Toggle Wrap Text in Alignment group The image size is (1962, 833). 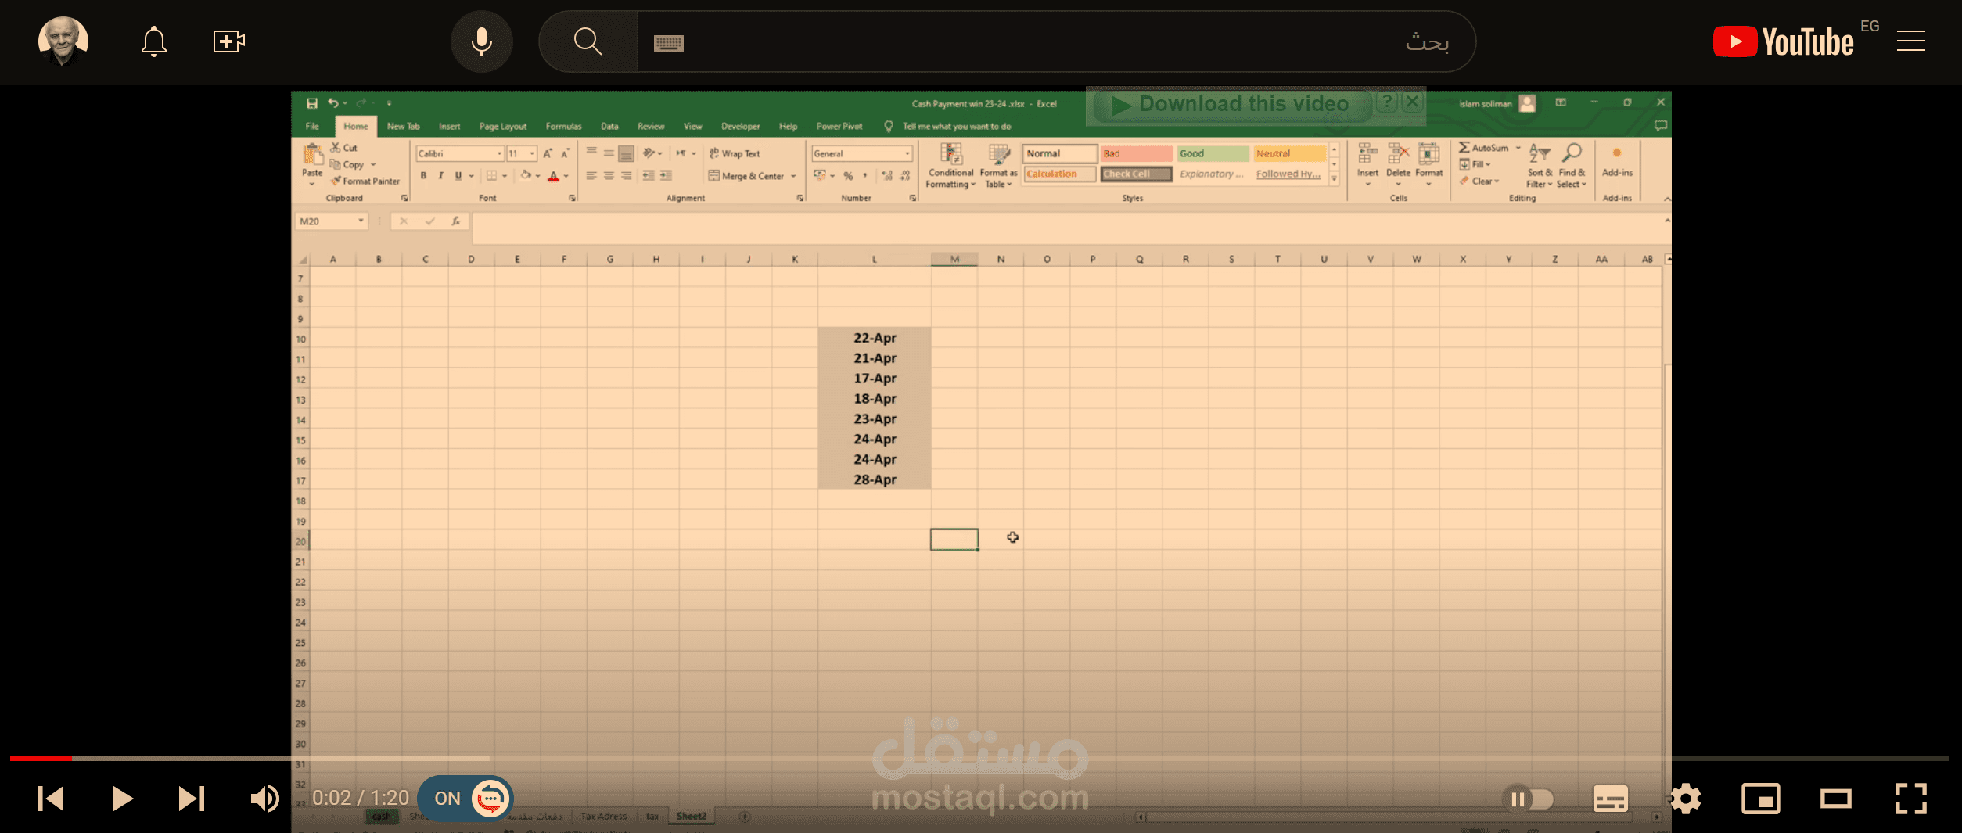(x=735, y=153)
